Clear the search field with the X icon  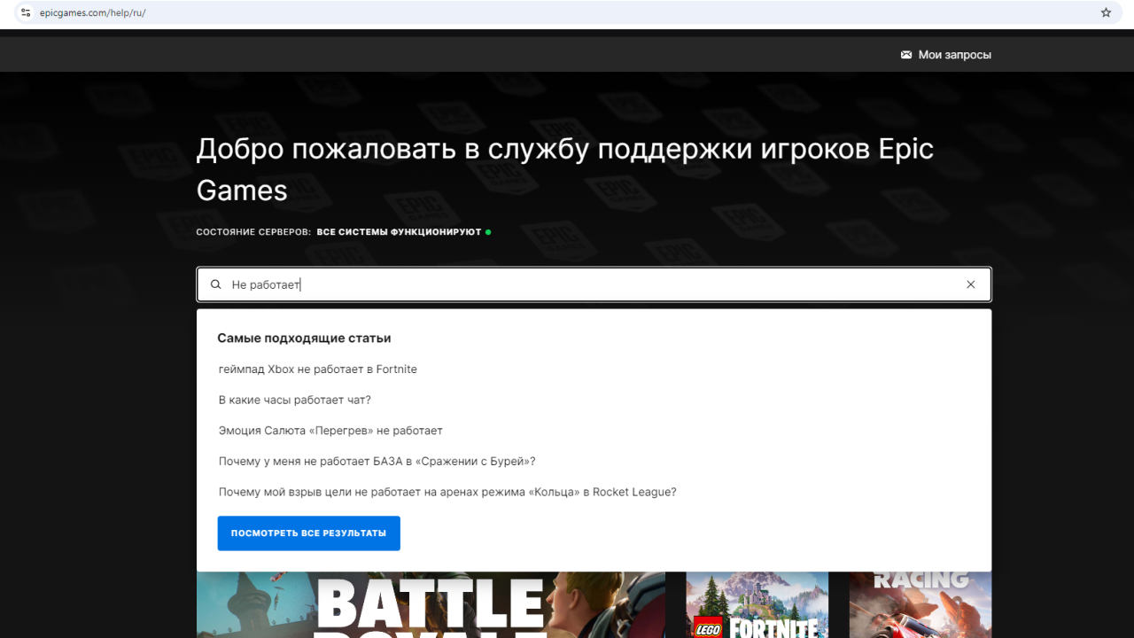pyautogui.click(x=971, y=285)
